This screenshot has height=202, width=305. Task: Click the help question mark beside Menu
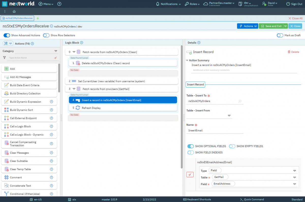(59, 4)
